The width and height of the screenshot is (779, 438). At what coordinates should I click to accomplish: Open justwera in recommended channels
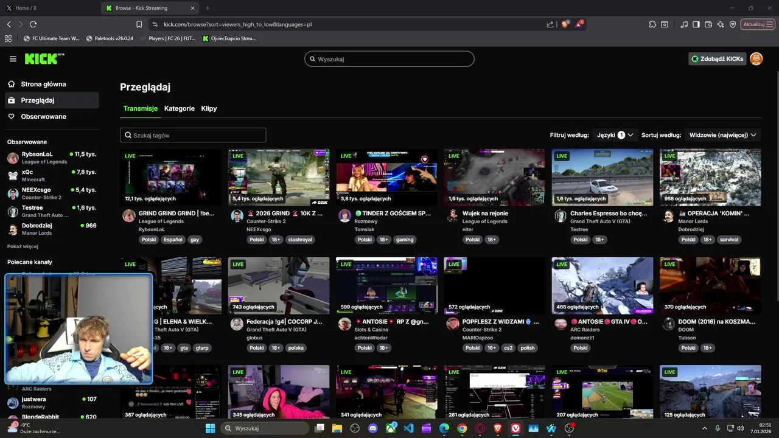[x=52, y=403]
